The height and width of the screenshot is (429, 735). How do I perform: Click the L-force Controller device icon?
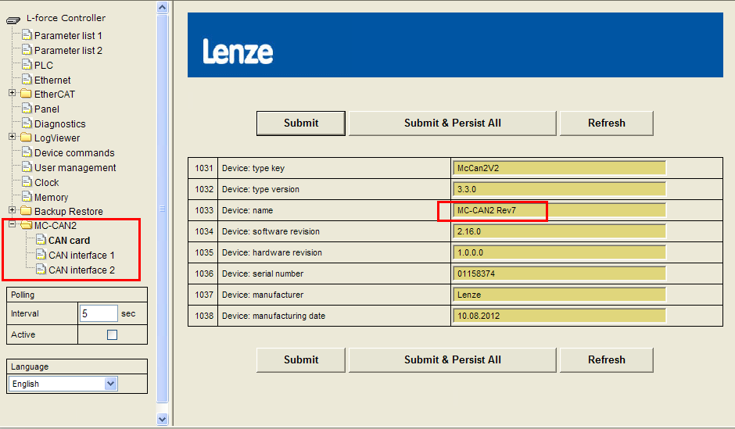13,19
